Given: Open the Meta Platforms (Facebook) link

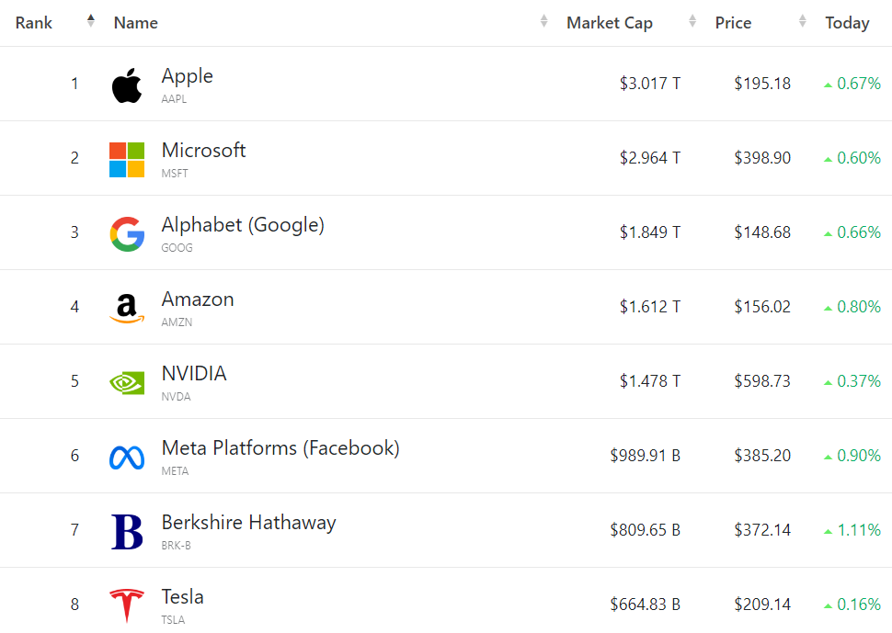Looking at the screenshot, I should [x=280, y=448].
